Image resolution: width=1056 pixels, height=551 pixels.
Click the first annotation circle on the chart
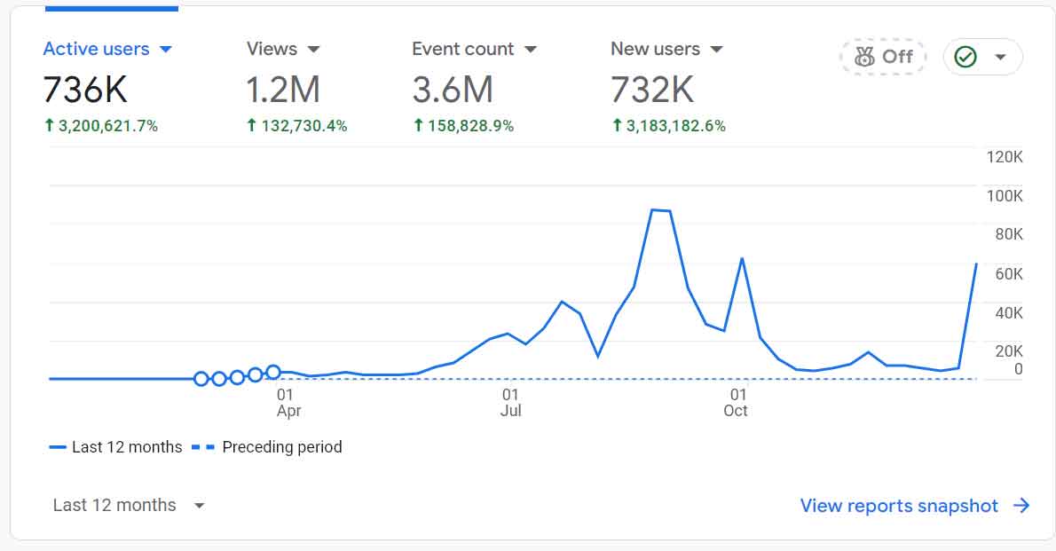201,379
